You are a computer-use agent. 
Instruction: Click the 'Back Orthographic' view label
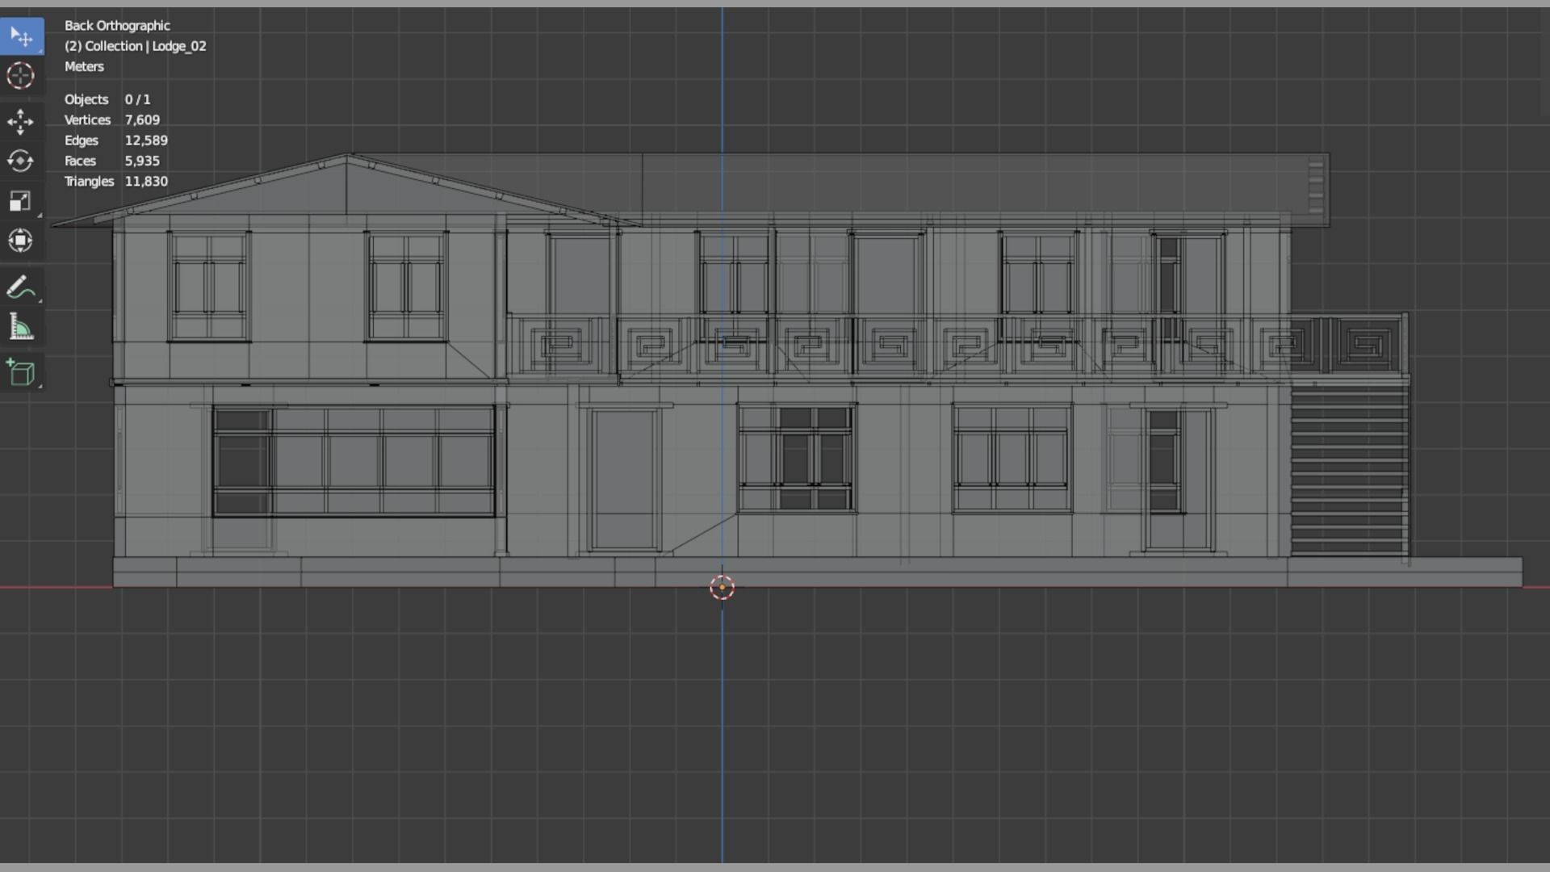(117, 26)
